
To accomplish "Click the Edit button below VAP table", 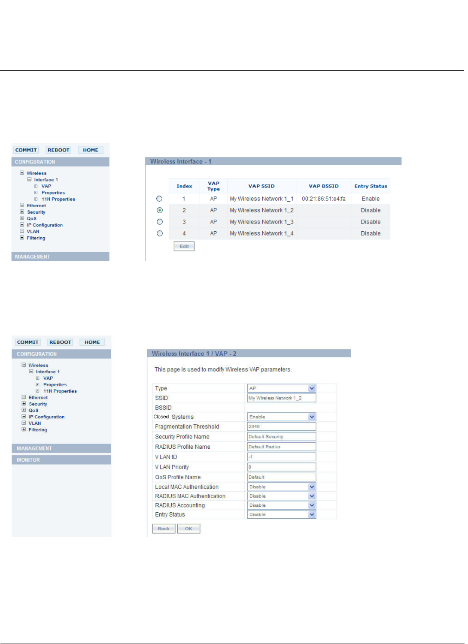I will [184, 246].
